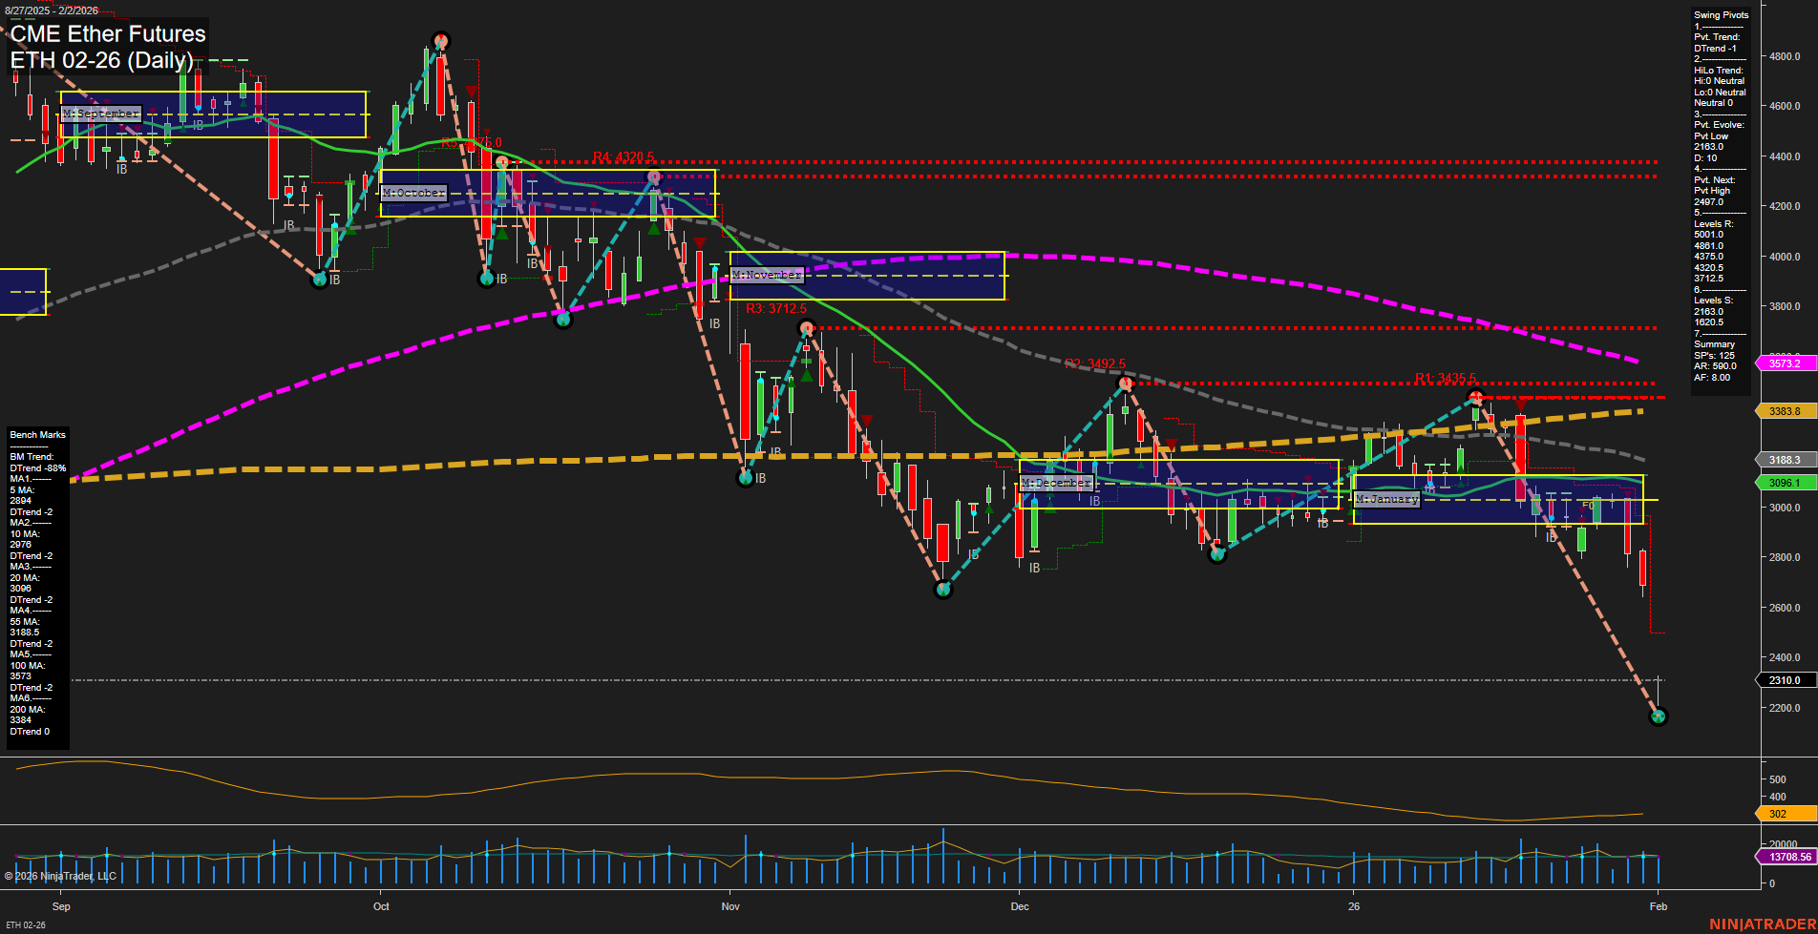The image size is (1818, 934).
Task: Click the green up-triangle marker below the October box
Action: click(501, 231)
